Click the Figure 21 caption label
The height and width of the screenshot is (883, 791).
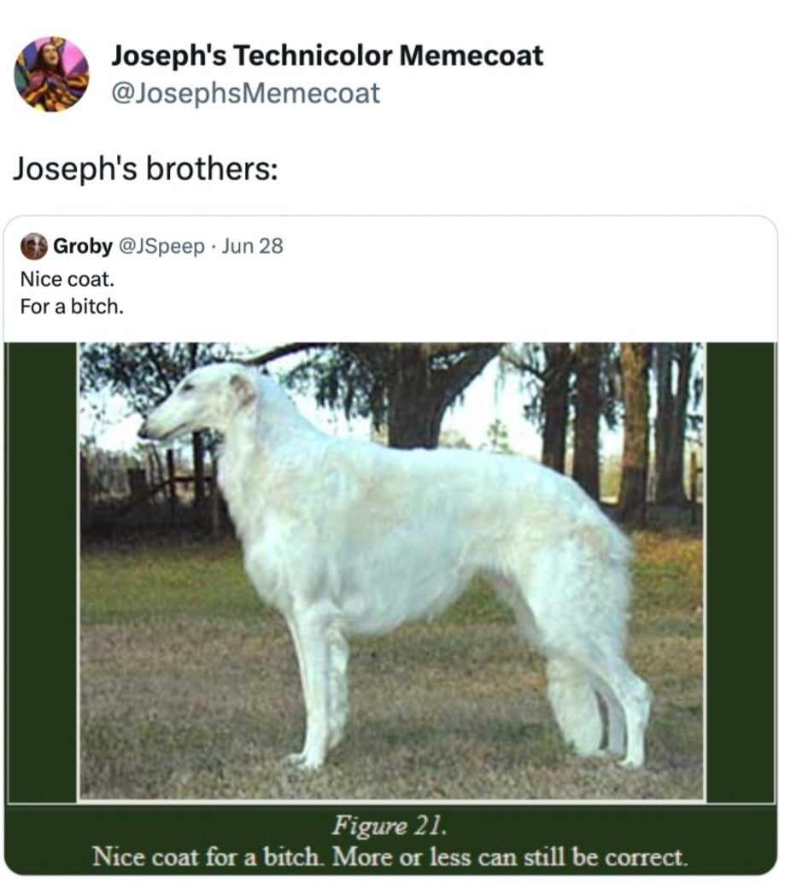click(390, 826)
